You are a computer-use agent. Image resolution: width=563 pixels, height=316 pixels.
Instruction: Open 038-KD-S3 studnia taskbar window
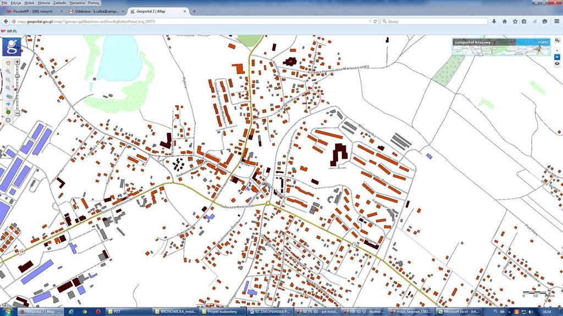pyautogui.click(x=364, y=312)
